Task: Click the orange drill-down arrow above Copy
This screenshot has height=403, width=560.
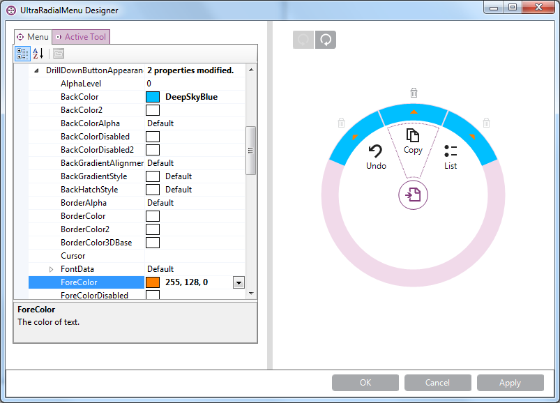Action: pyautogui.click(x=414, y=112)
